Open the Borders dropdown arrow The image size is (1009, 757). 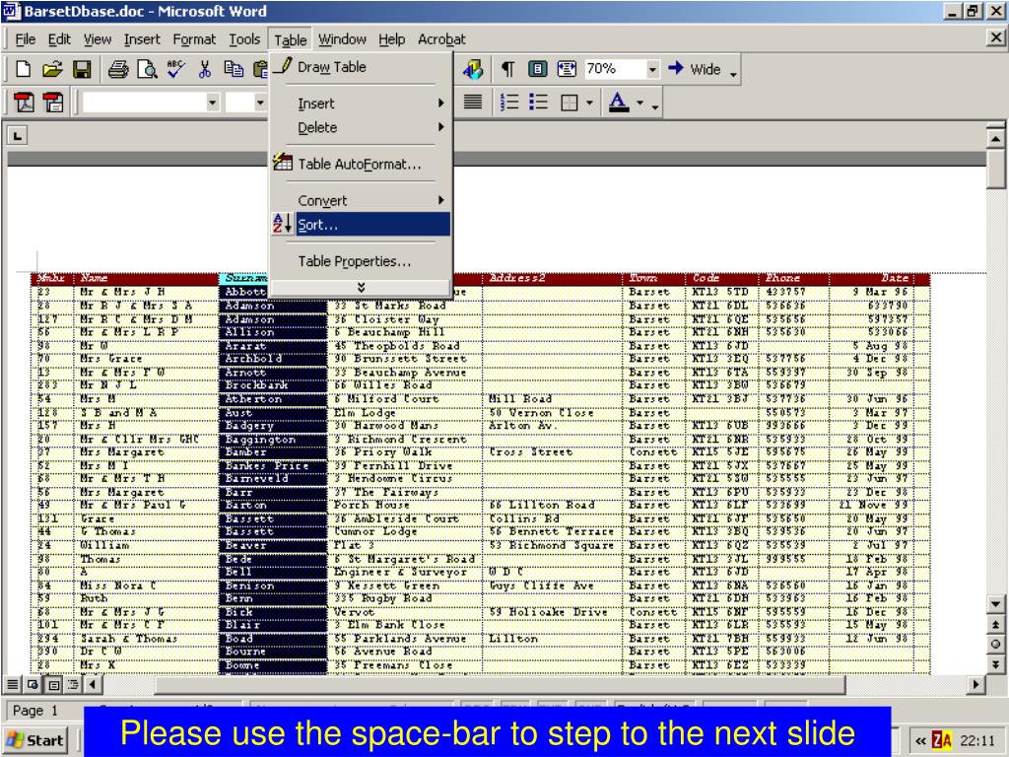pyautogui.click(x=589, y=103)
